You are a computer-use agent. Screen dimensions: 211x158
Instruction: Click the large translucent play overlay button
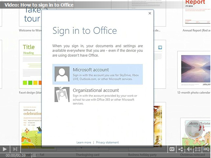pos(194,129)
